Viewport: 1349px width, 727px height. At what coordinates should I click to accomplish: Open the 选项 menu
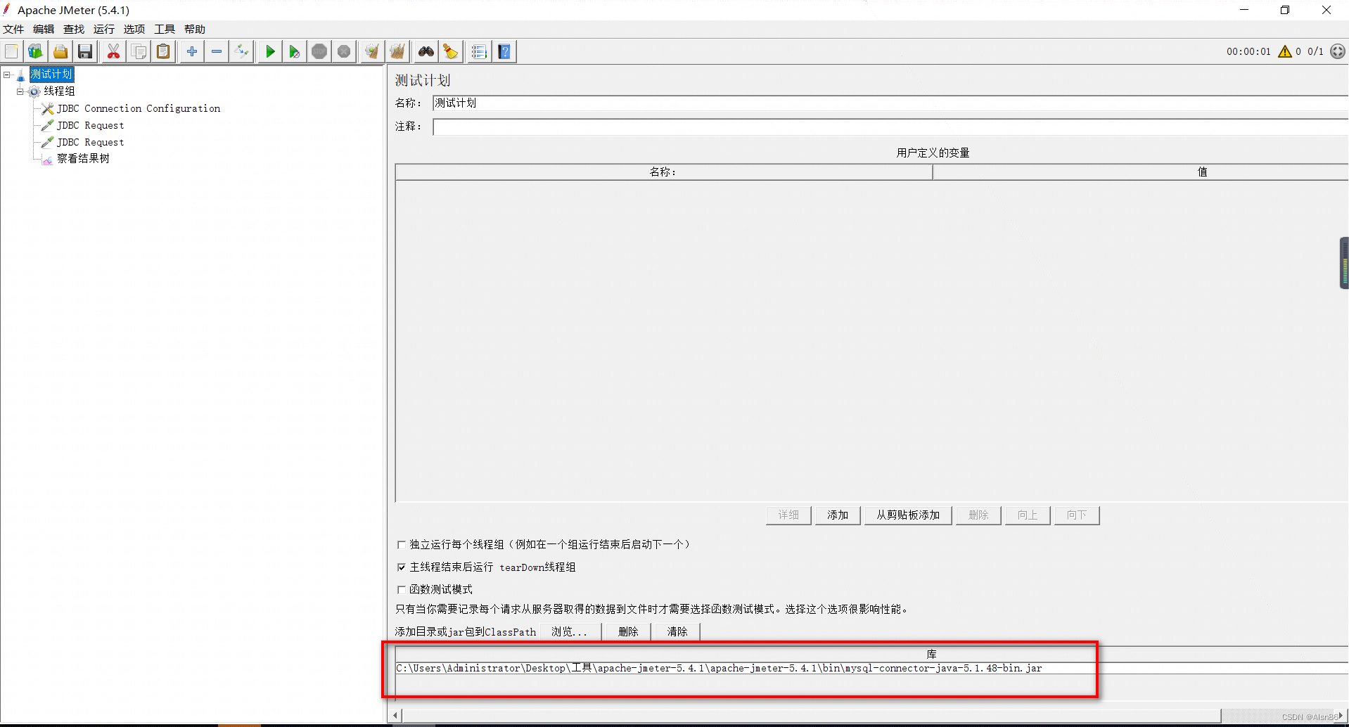[134, 29]
